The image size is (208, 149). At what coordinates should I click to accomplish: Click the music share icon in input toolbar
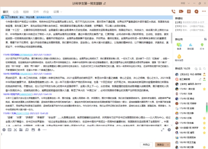pyautogui.click(x=27, y=130)
